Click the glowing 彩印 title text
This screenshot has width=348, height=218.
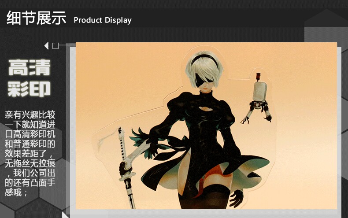[x=30, y=89]
